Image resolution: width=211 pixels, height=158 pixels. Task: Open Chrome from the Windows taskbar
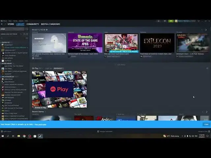pos(24,136)
